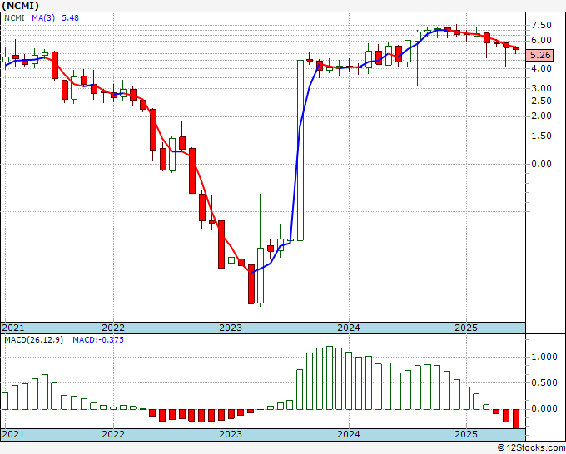566x454 pixels.
Task: Click the 3.00 price axis label
Action: [541, 88]
